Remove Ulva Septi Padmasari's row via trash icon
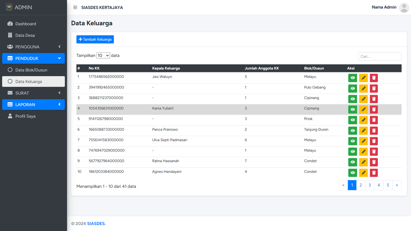This screenshot has height=231, width=411. (x=374, y=141)
